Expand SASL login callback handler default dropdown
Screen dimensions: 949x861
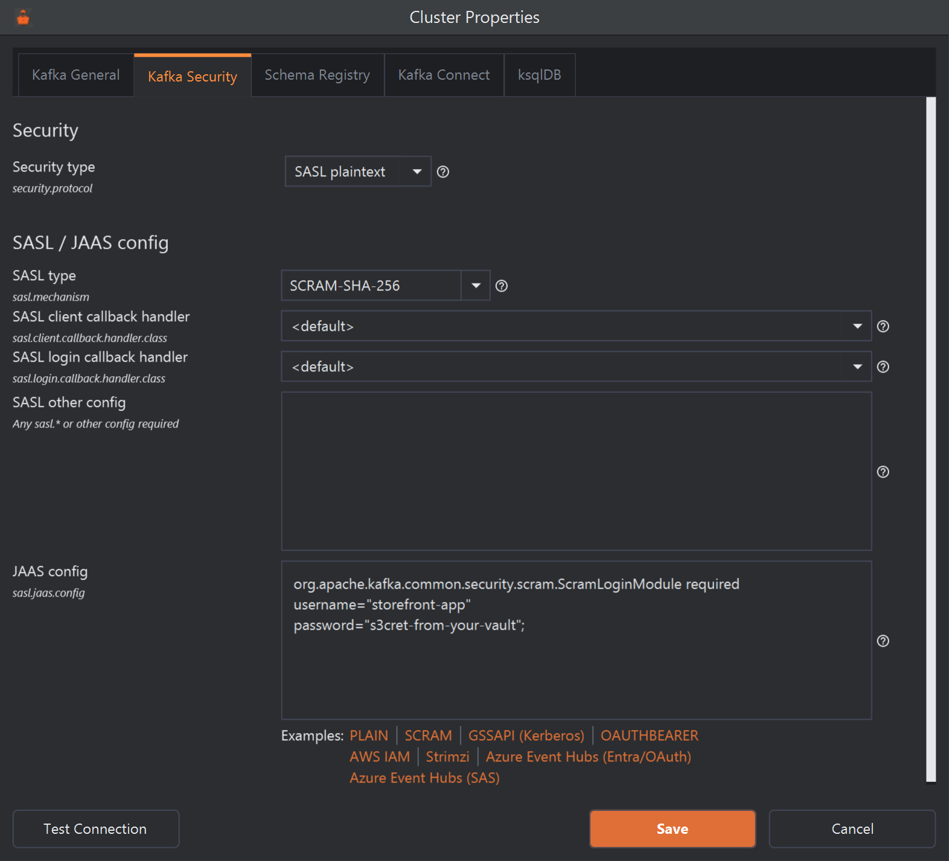576,366
